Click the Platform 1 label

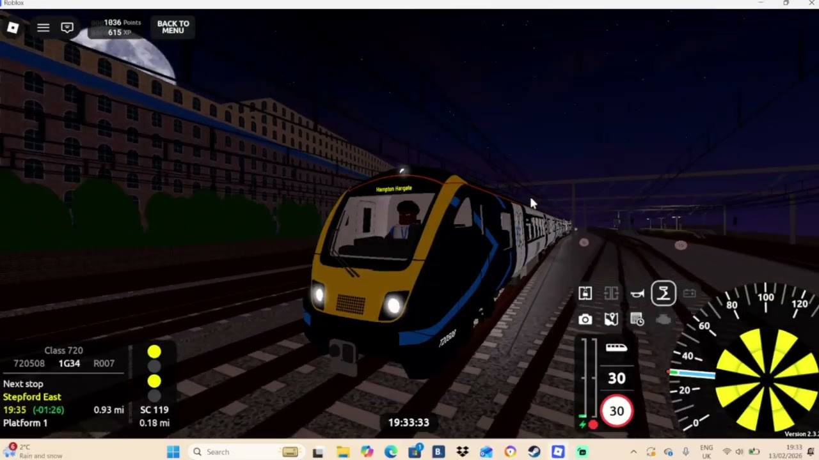(x=26, y=423)
